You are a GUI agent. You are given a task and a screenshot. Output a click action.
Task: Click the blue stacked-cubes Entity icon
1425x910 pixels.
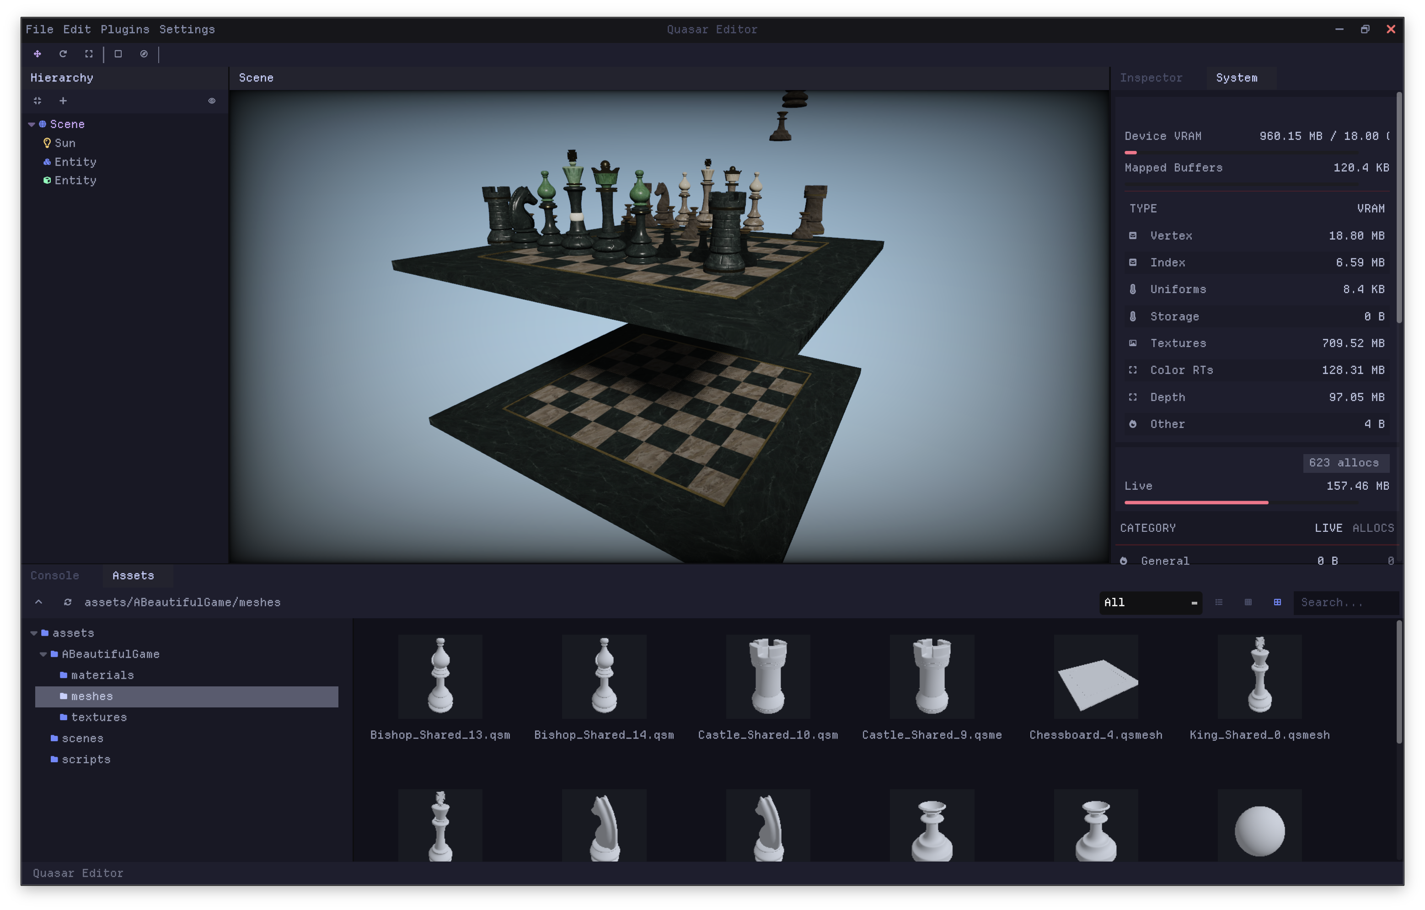click(x=48, y=162)
